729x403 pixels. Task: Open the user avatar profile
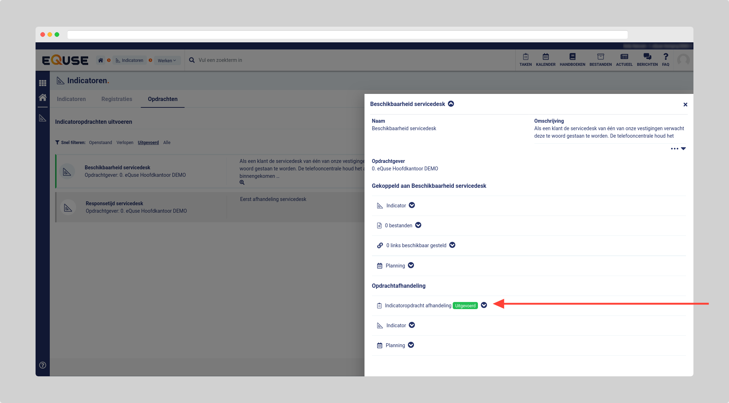click(683, 60)
